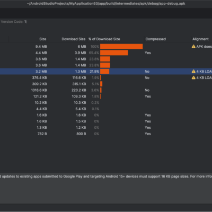The width and height of the screenshot is (212, 212).
Task: Click the "% of Download Size" column header
Action: 104,39
